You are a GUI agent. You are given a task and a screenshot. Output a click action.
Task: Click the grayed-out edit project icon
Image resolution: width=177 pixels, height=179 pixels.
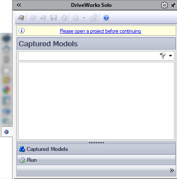click(33, 18)
